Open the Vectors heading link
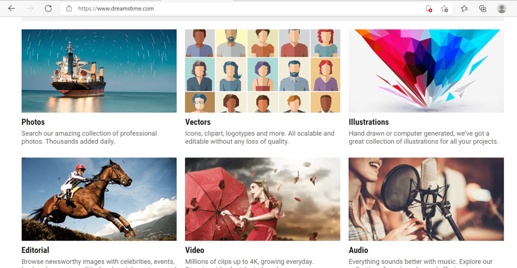The width and height of the screenshot is (517, 268). [198, 122]
